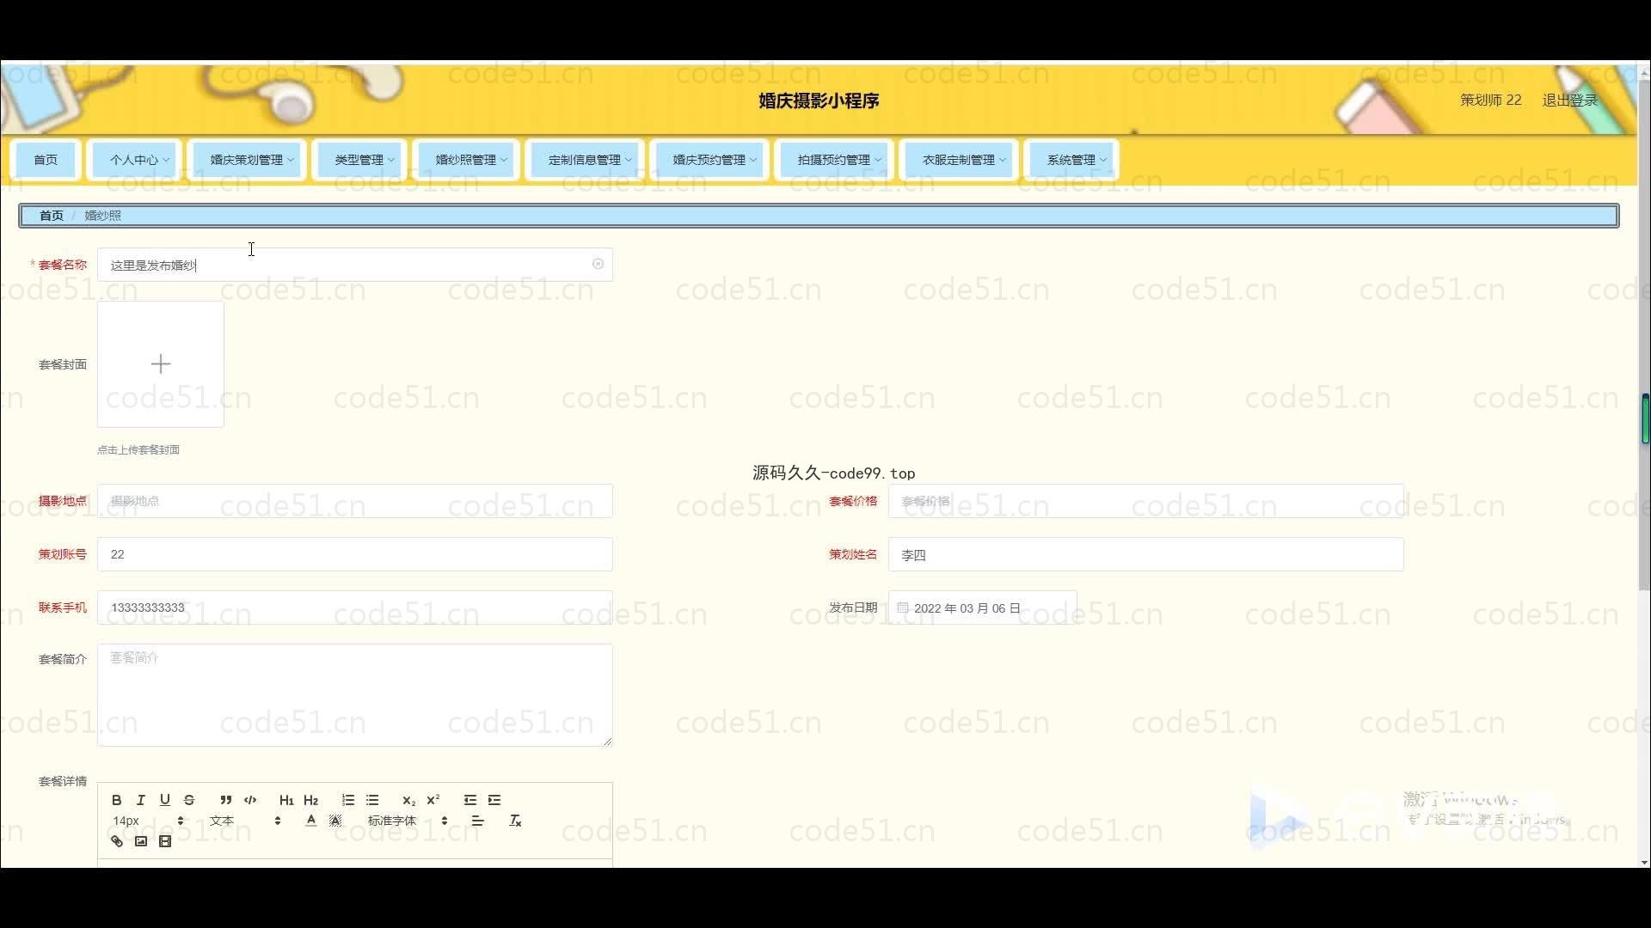
Task: Click the 策划师 22 user label
Action: [x=1490, y=101]
